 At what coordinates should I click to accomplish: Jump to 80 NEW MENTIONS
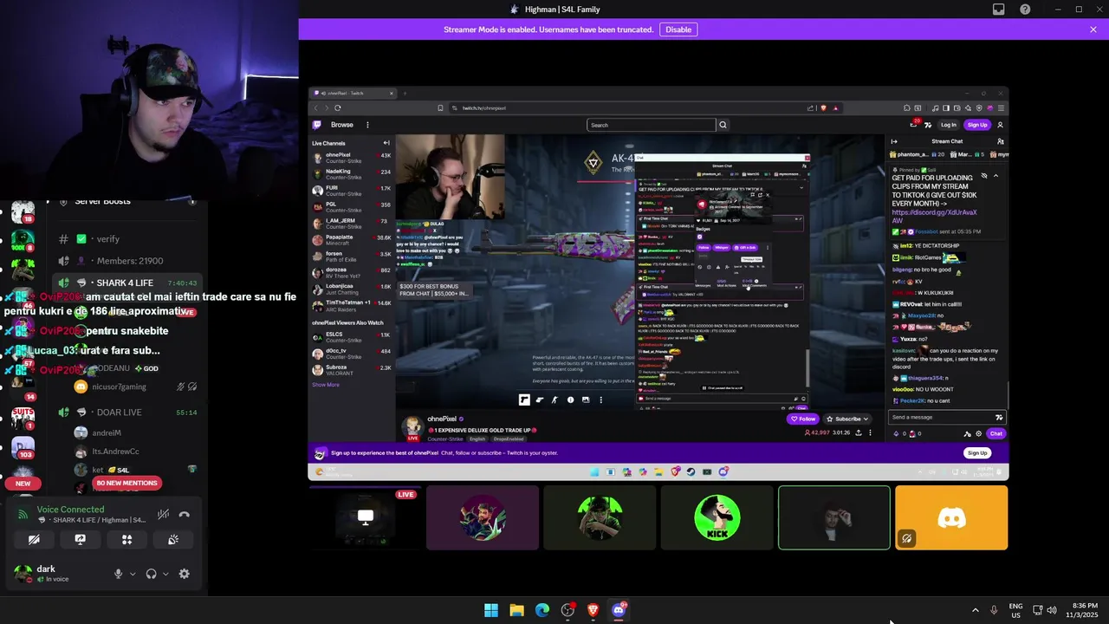coord(126,483)
